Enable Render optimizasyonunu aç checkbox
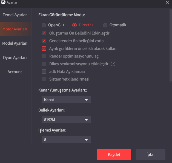This screenshot has height=163, width=172. point(44,56)
